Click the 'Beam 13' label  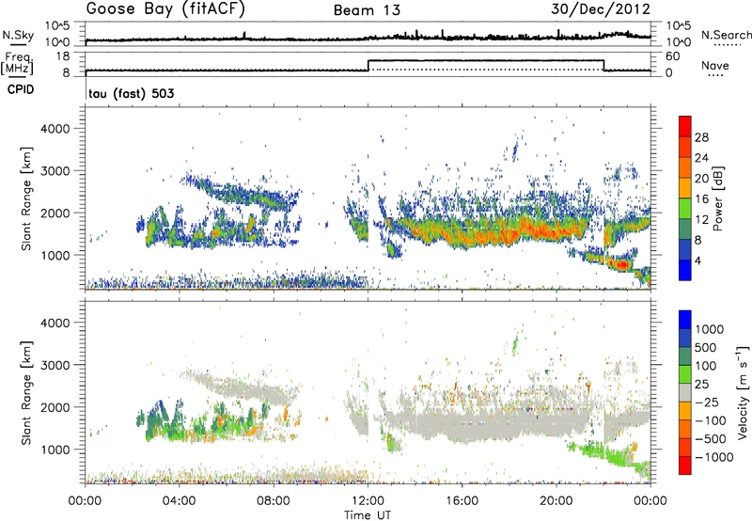click(x=367, y=10)
